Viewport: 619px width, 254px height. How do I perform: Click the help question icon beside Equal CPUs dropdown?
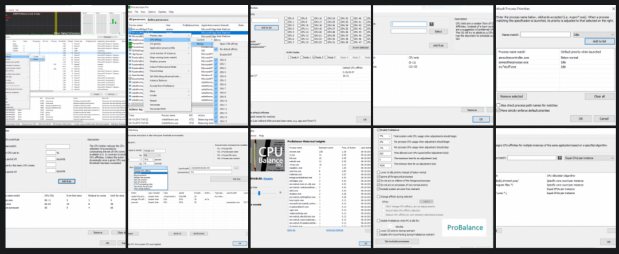[560, 158]
